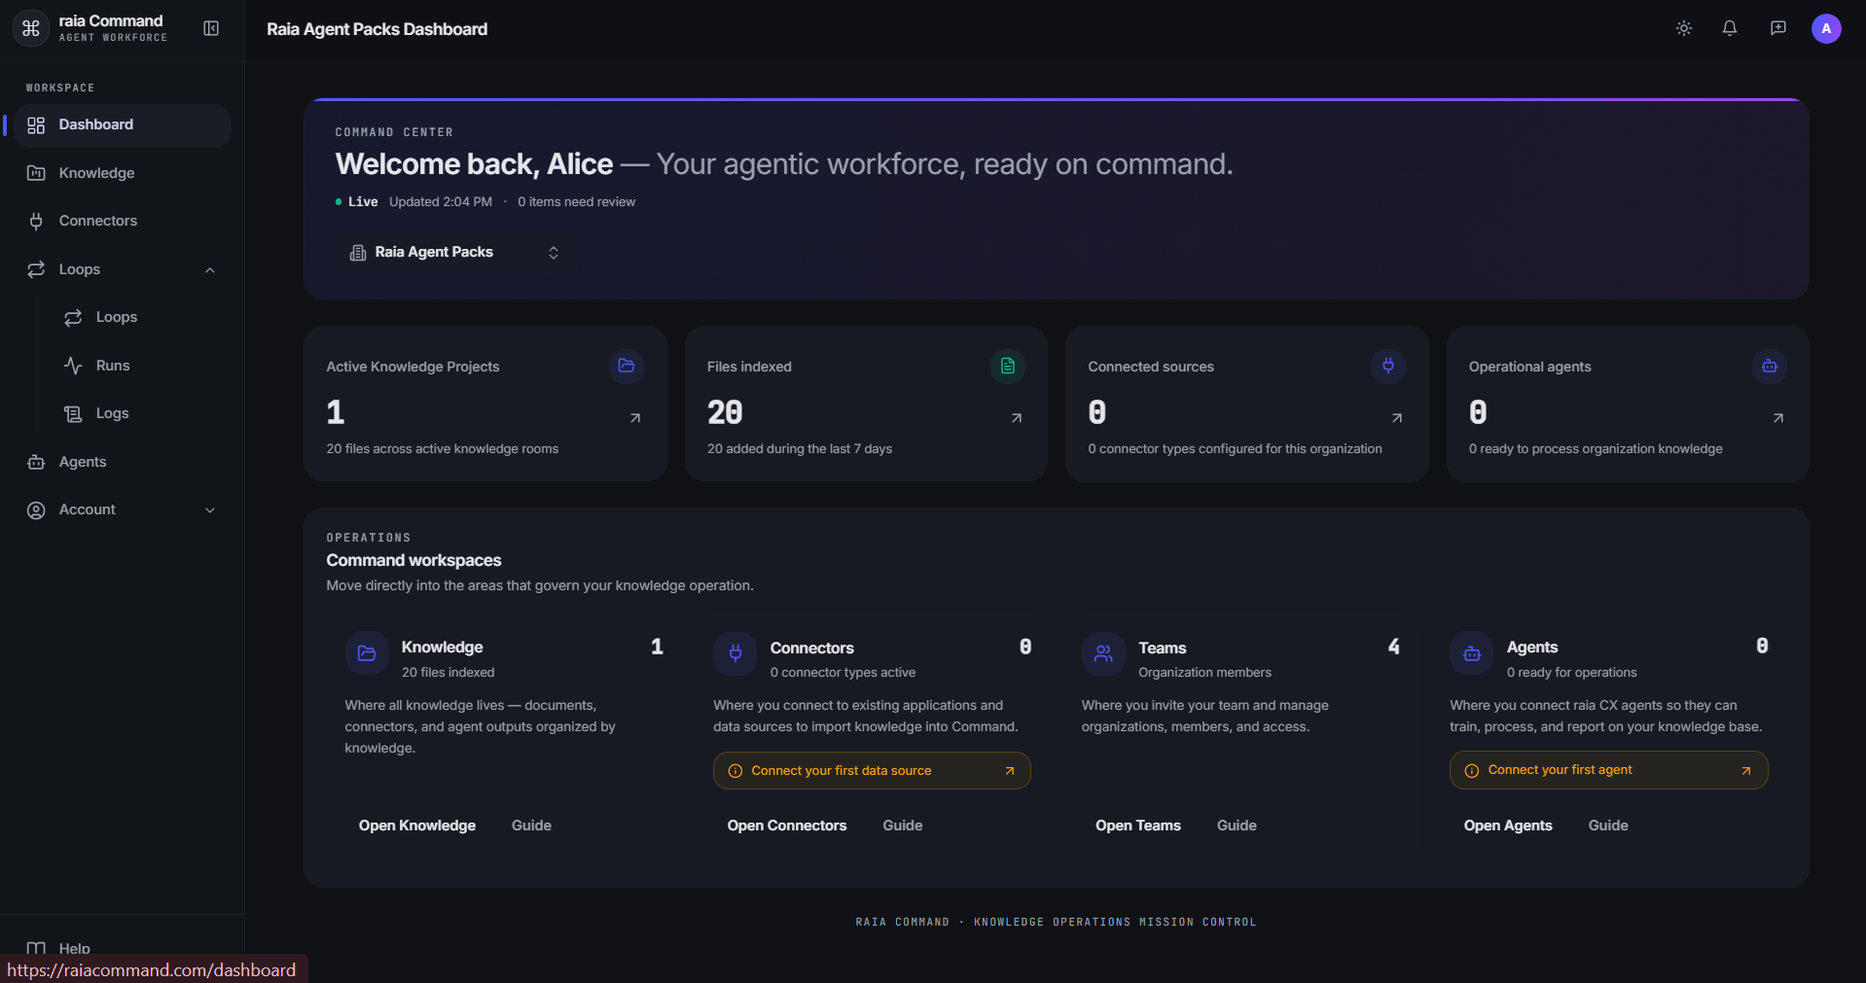Screen dimensions: 1866x983
Task: Click the Knowledge workspace folder icon
Action: tap(367, 653)
